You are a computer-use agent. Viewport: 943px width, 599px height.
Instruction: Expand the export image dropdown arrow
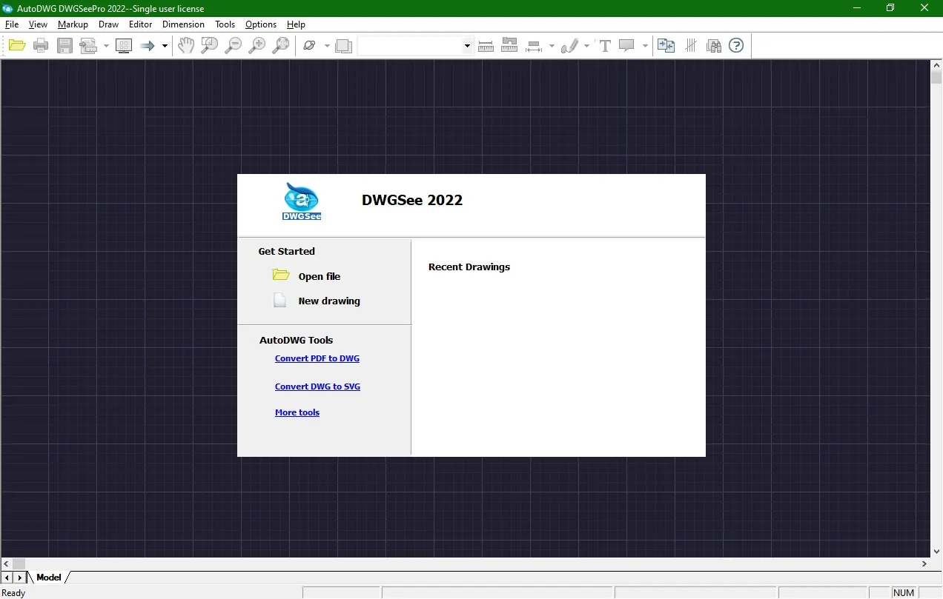[x=106, y=46]
